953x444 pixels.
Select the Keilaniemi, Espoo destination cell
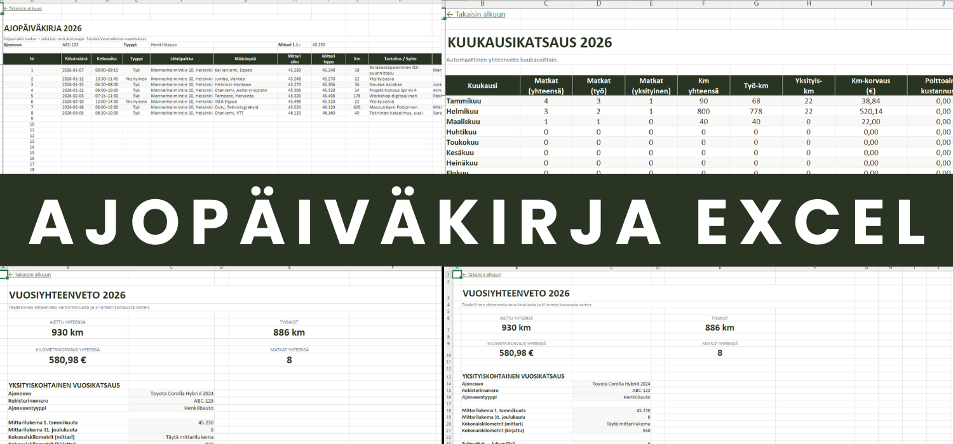pyautogui.click(x=245, y=70)
